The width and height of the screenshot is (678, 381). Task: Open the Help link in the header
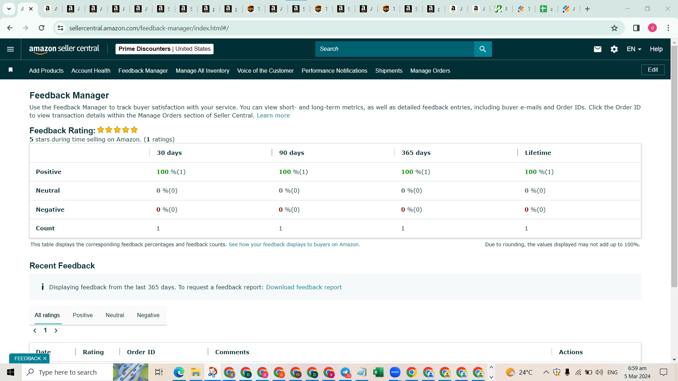point(656,49)
